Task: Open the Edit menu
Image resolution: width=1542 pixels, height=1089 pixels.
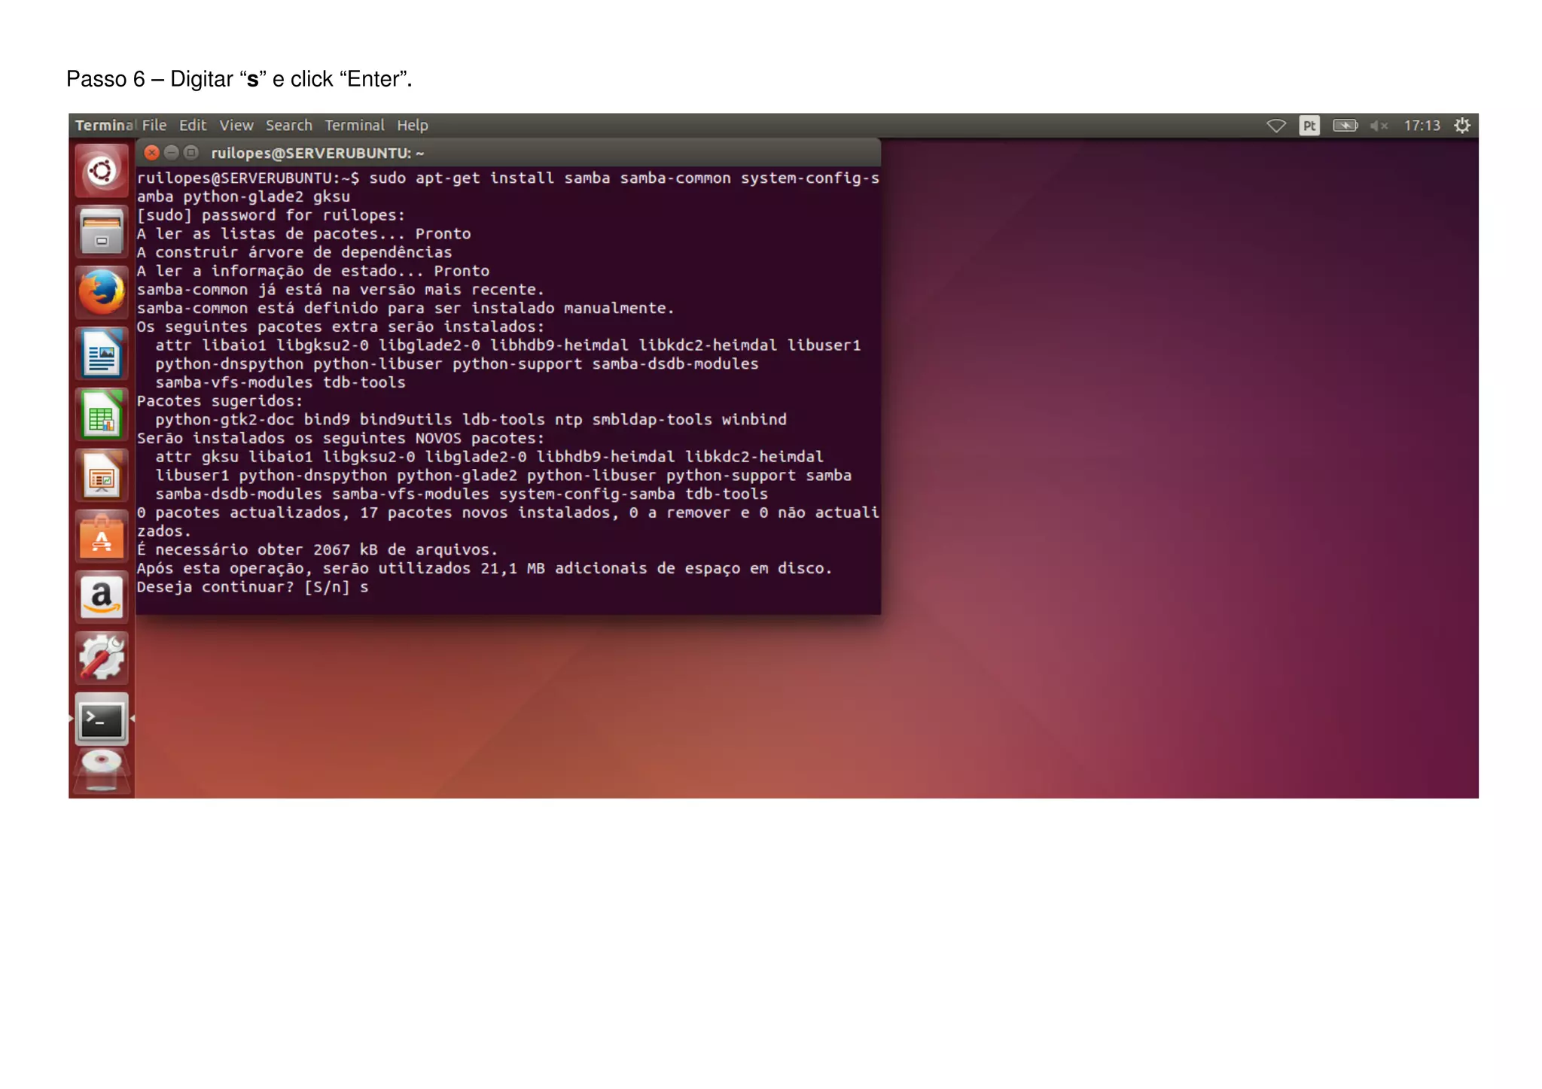Action: 193,126
